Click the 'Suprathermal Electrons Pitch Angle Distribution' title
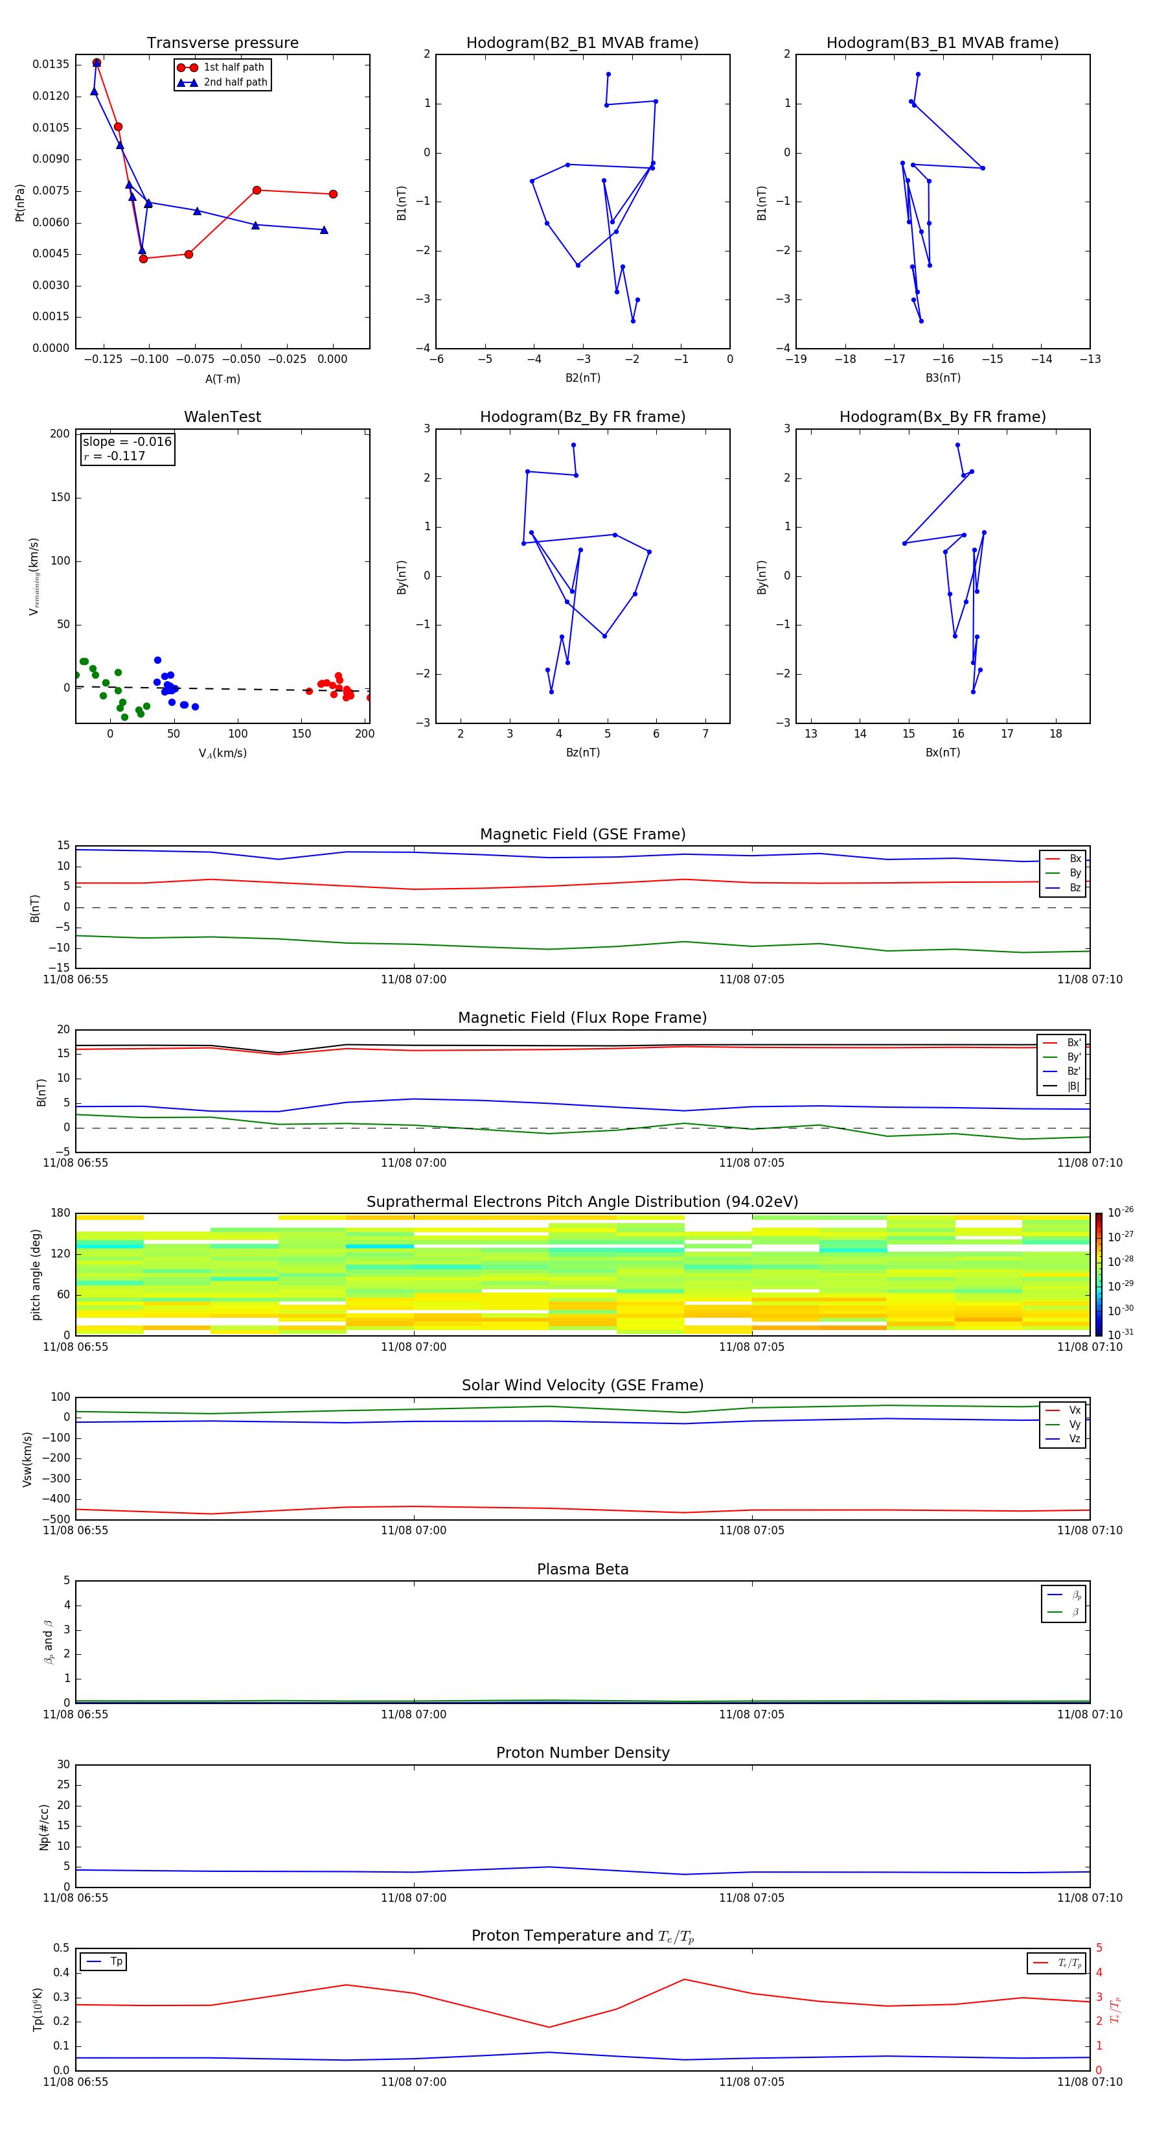Image resolution: width=1166 pixels, height=2139 pixels. 582,1202
